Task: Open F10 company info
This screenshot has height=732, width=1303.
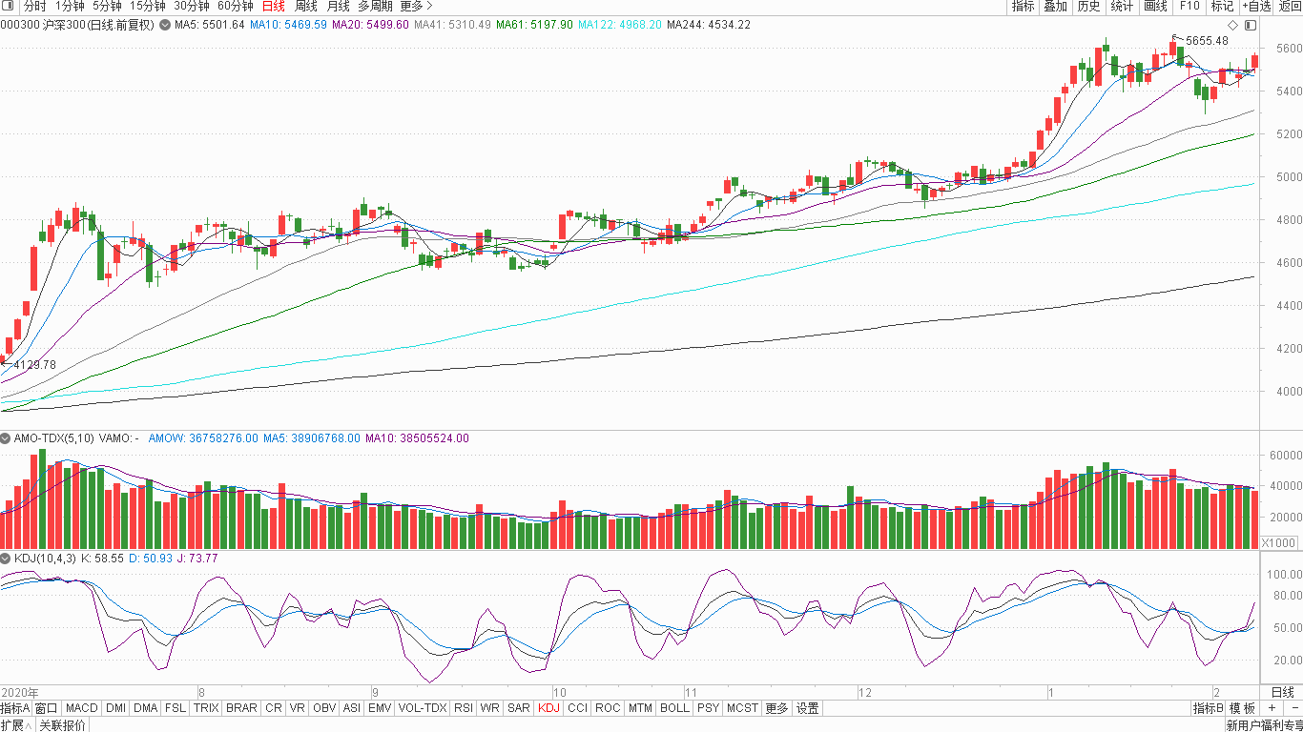Action: (1189, 6)
